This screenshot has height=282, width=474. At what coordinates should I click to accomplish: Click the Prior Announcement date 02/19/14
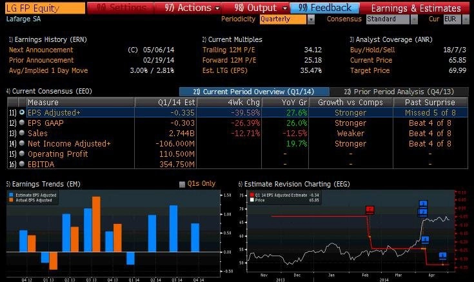tap(159, 60)
